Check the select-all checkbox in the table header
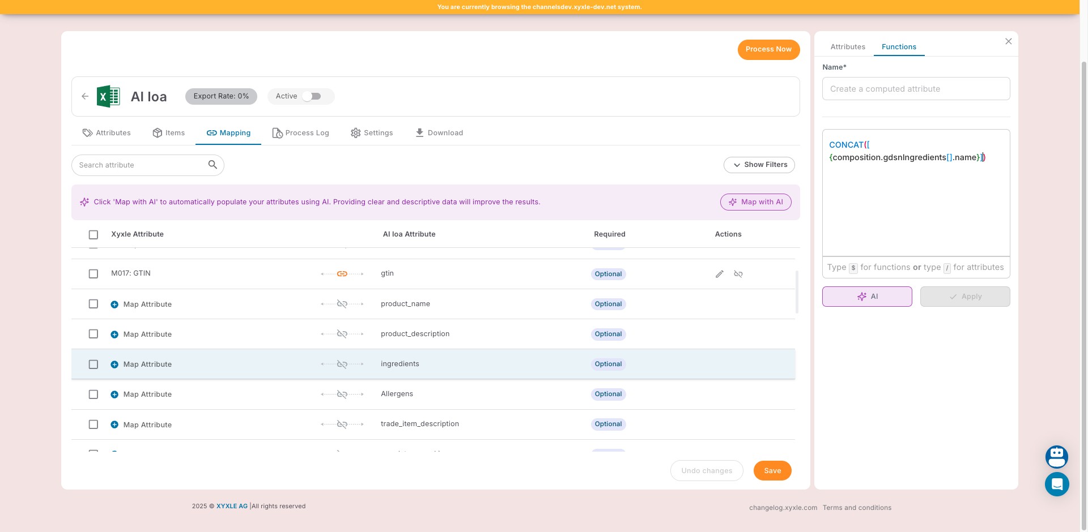Image resolution: width=1088 pixels, height=532 pixels. (93, 234)
